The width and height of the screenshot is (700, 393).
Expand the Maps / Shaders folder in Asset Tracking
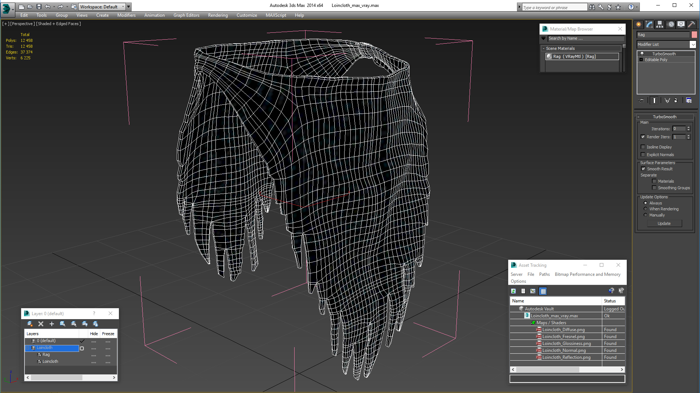533,322
